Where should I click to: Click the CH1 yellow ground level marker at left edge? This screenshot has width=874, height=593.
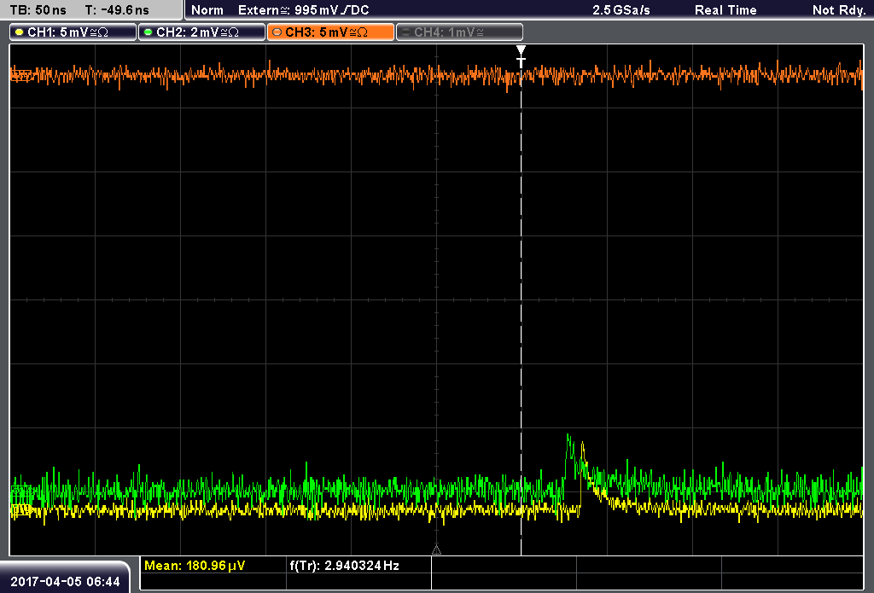[20, 509]
